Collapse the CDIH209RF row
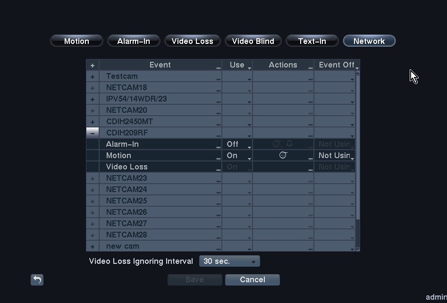 pos(93,133)
